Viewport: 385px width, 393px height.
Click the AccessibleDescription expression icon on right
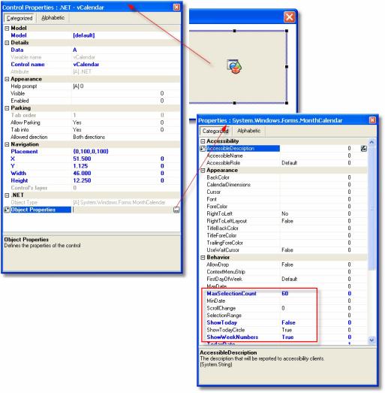364,149
